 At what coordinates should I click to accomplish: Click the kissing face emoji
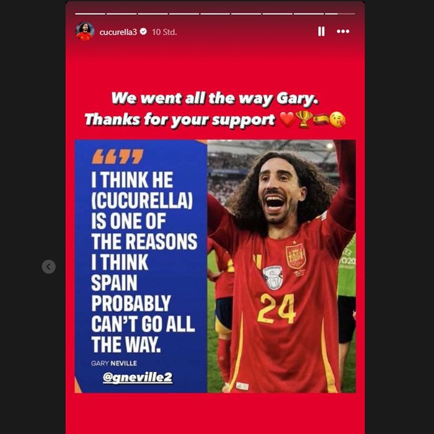click(338, 120)
